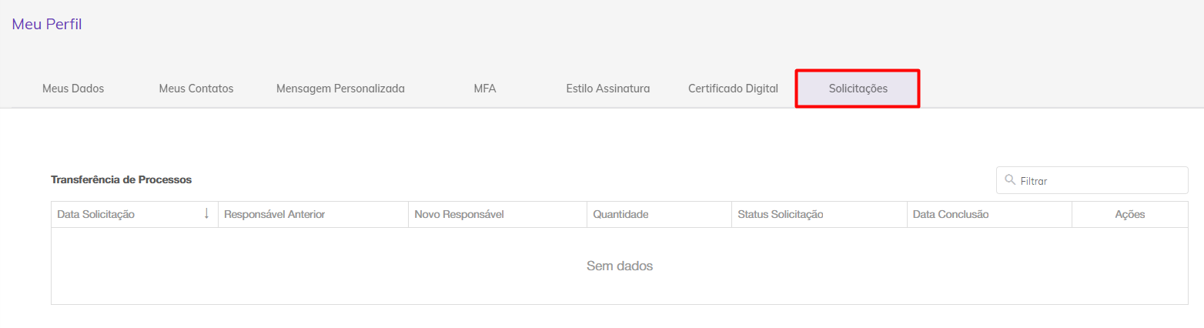
Task: Click the Meu Perfil page title
Action: point(47,25)
